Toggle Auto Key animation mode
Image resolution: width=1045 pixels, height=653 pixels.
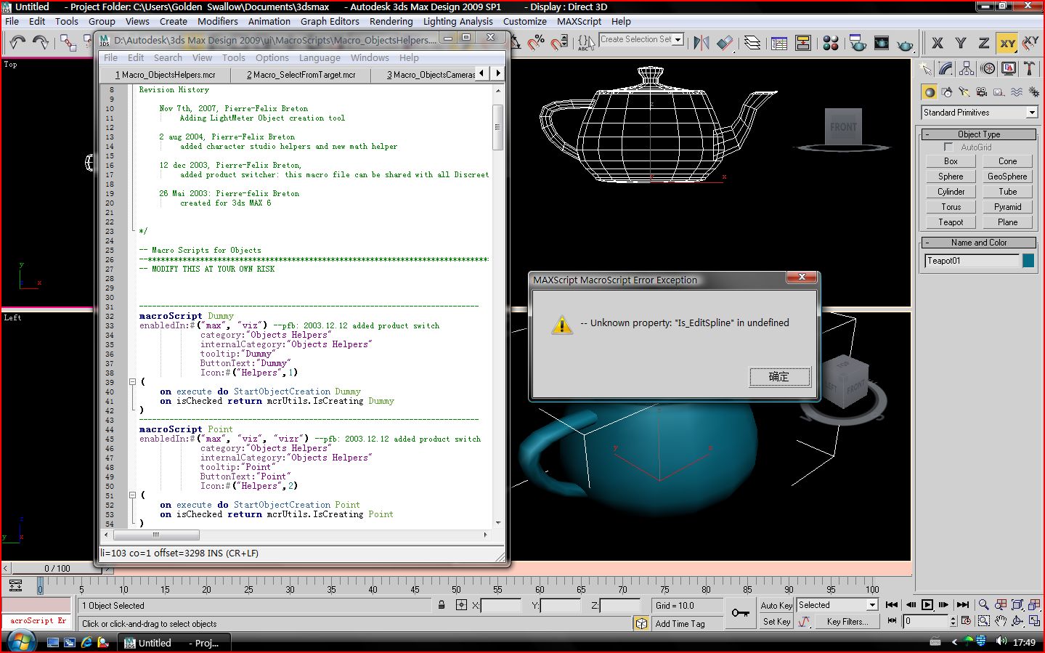point(776,605)
